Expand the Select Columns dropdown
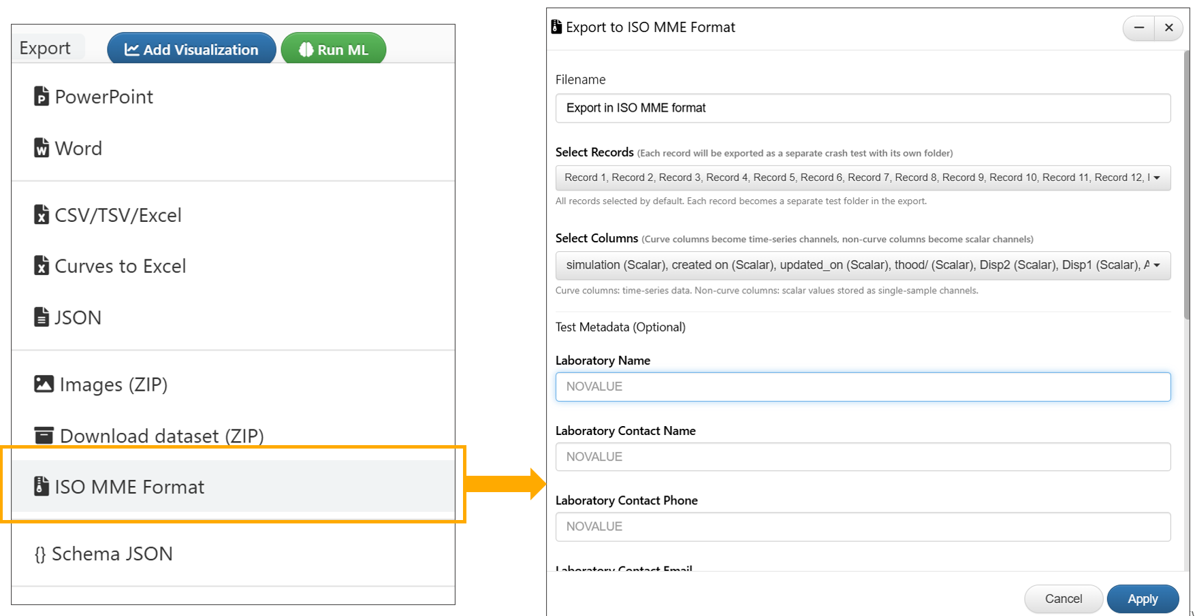This screenshot has width=1195, height=616. [x=862, y=265]
